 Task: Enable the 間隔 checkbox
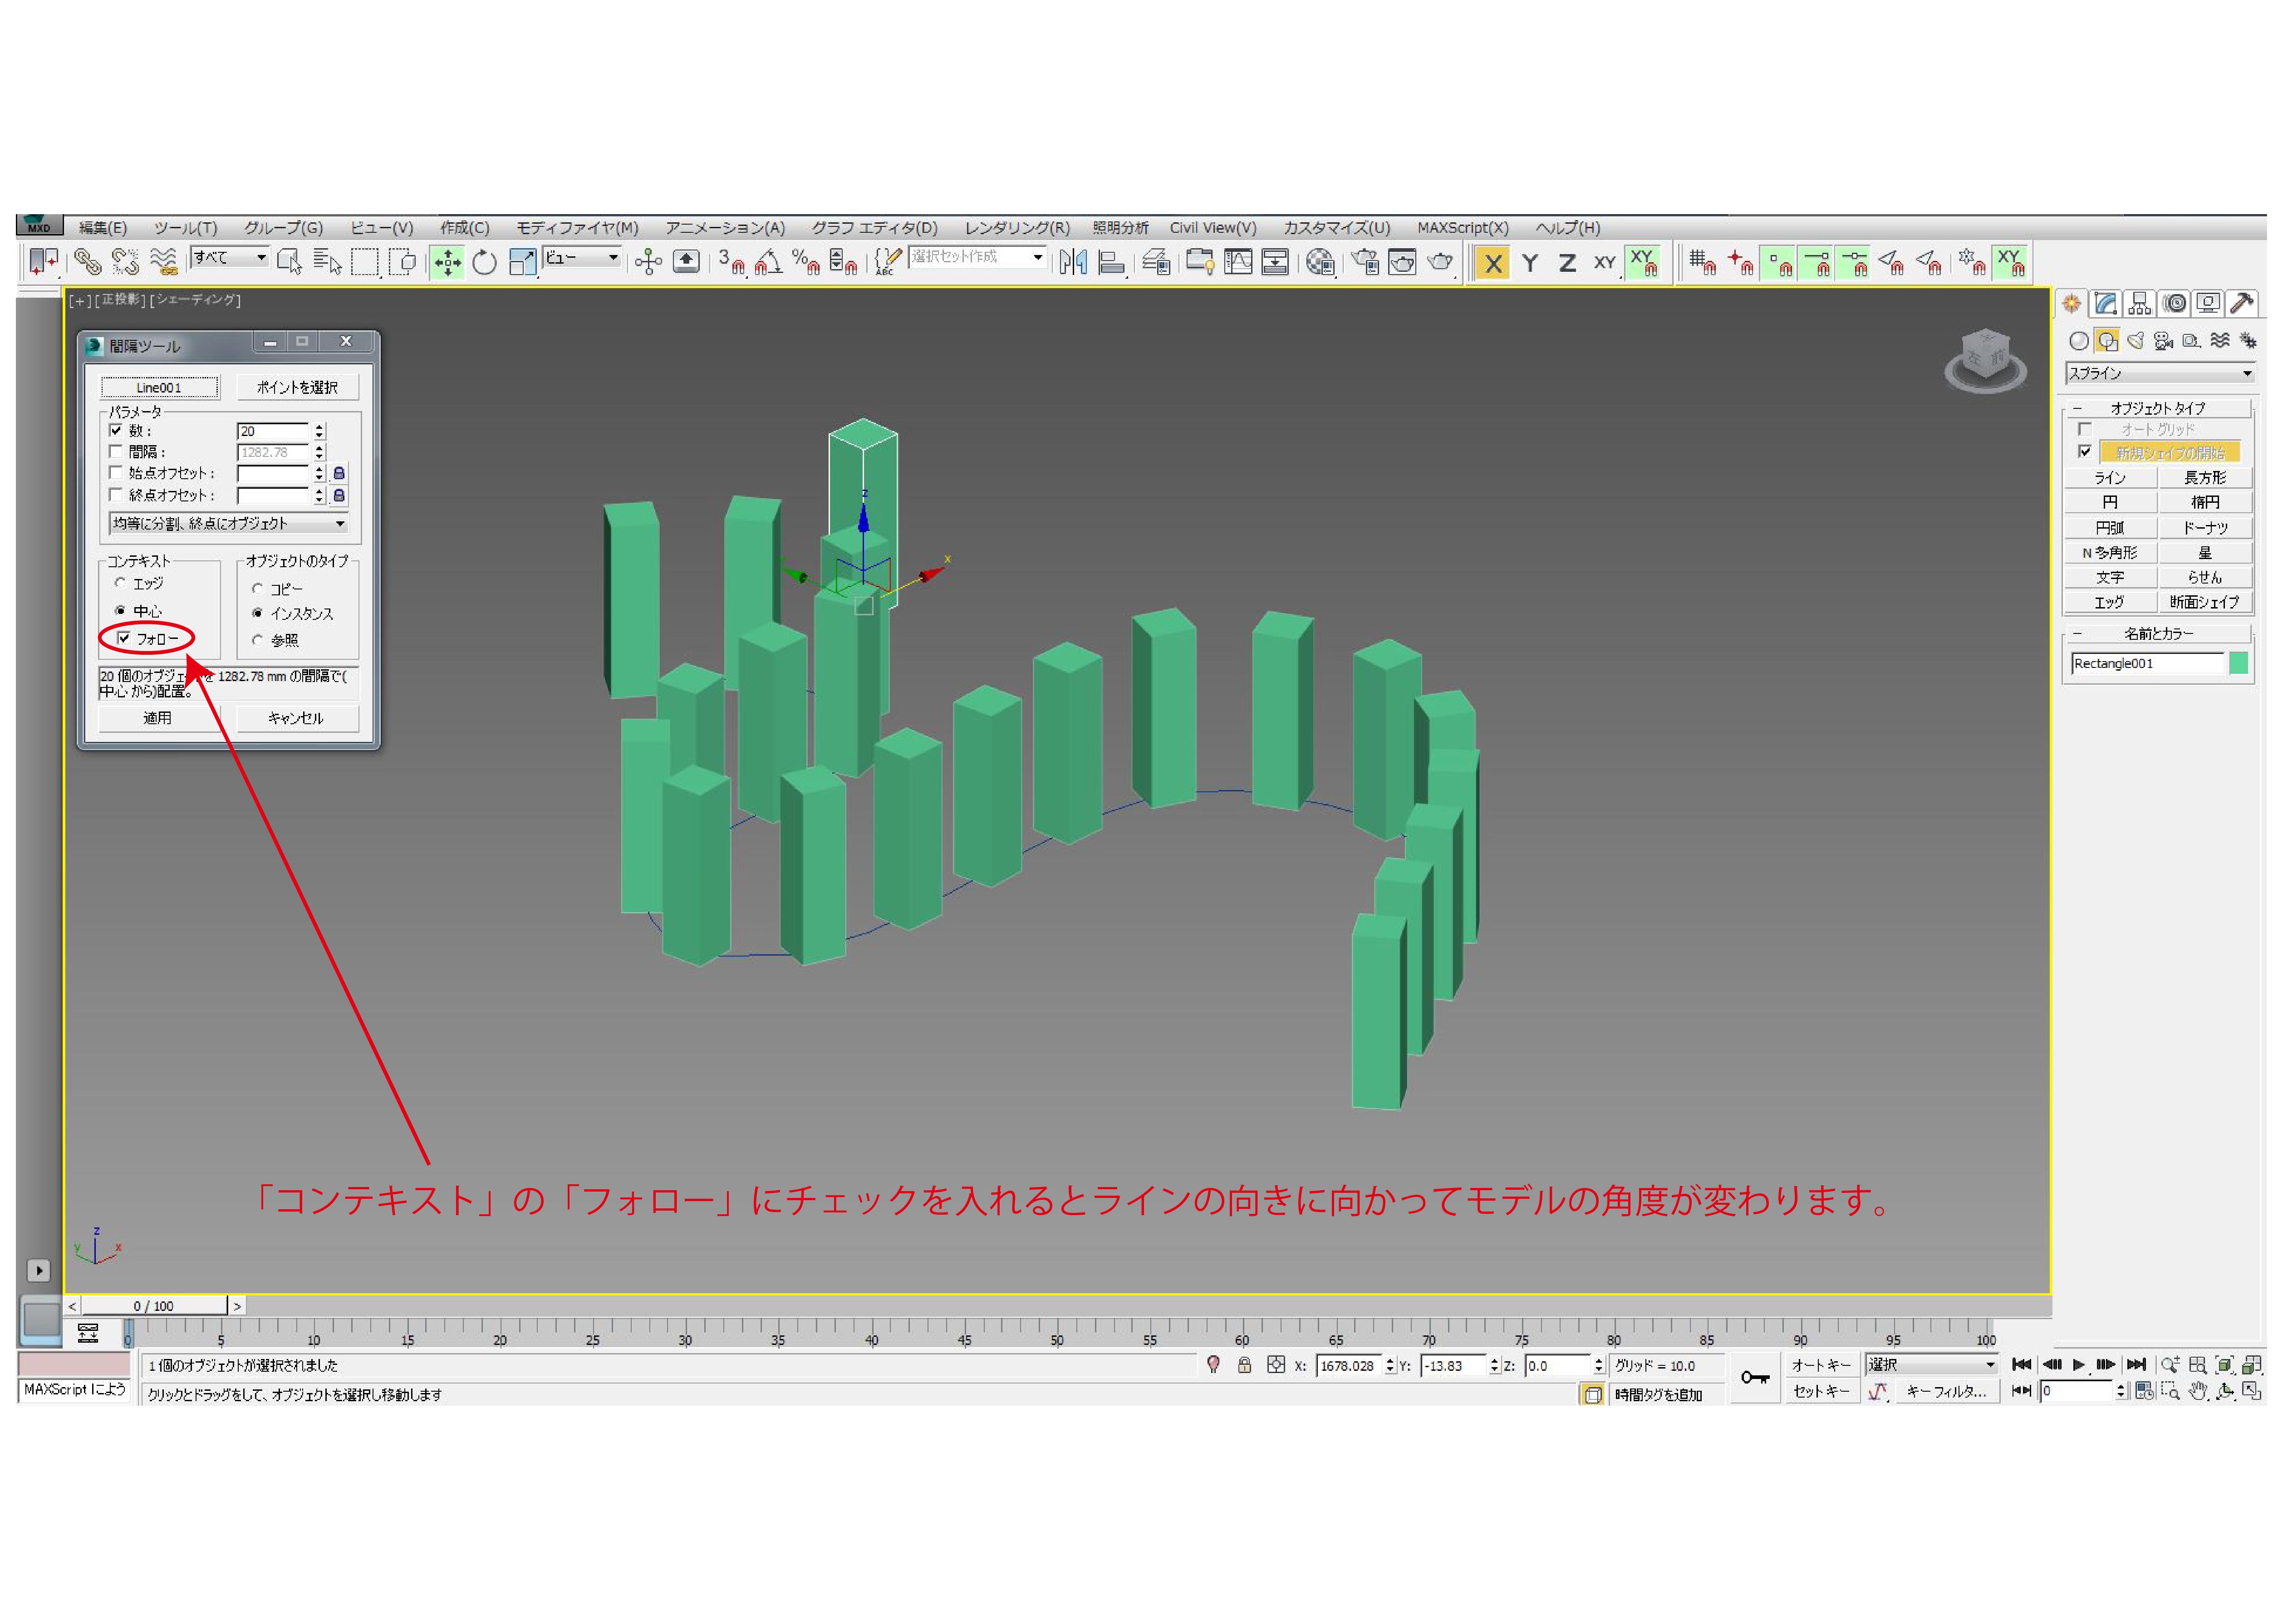pos(116,452)
